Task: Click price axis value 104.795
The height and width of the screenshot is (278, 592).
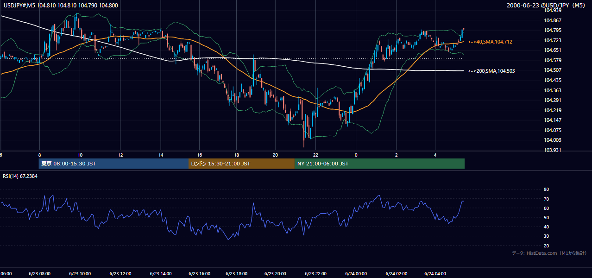Action: 553,31
